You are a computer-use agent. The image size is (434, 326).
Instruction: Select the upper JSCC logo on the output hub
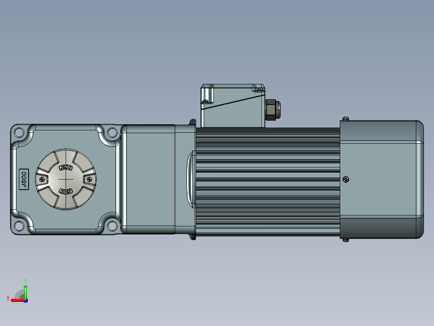tap(66, 167)
